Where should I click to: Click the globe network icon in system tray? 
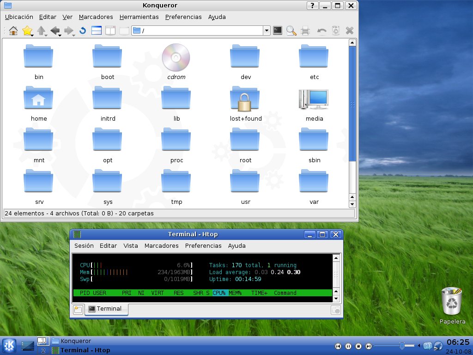(x=438, y=346)
